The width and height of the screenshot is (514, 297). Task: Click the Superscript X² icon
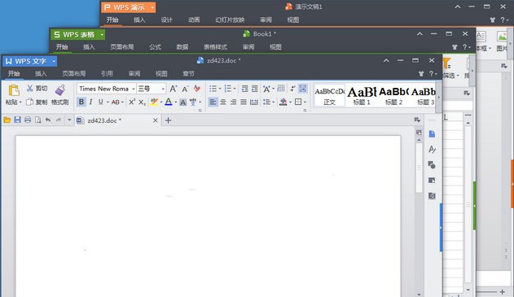(132, 103)
